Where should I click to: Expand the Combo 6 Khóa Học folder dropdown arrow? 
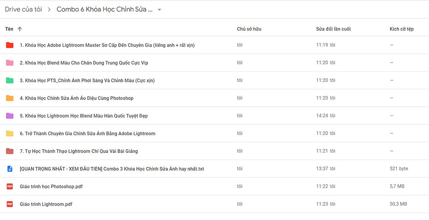coord(159,10)
